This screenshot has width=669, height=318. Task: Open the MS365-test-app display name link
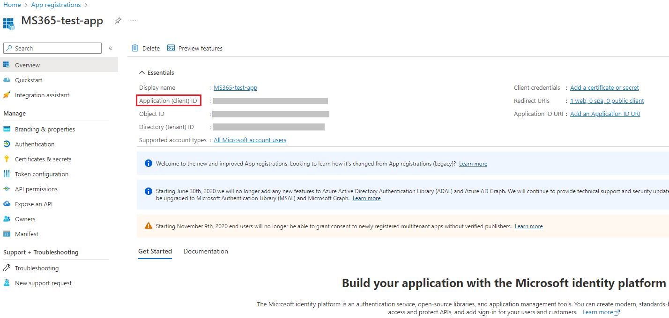pyautogui.click(x=235, y=87)
